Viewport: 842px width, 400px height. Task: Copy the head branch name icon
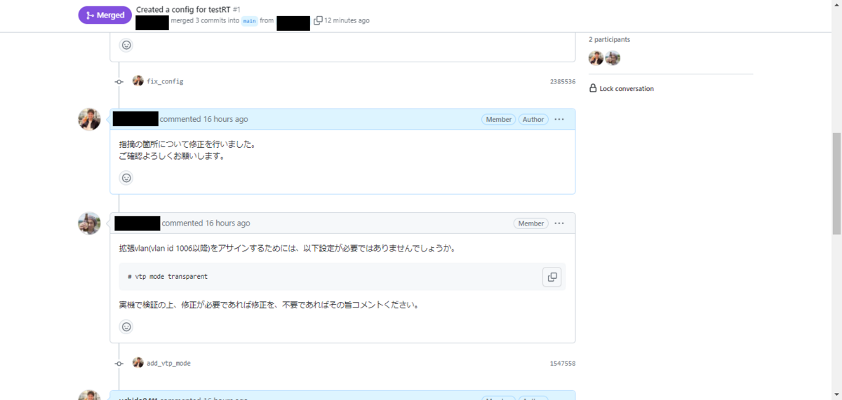point(318,20)
